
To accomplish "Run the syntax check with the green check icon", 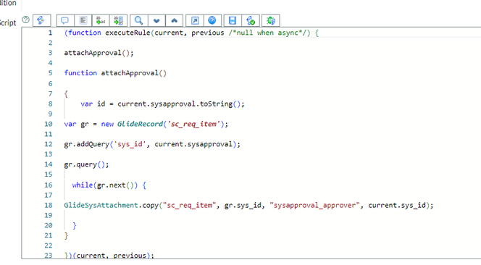I will (x=251, y=20).
